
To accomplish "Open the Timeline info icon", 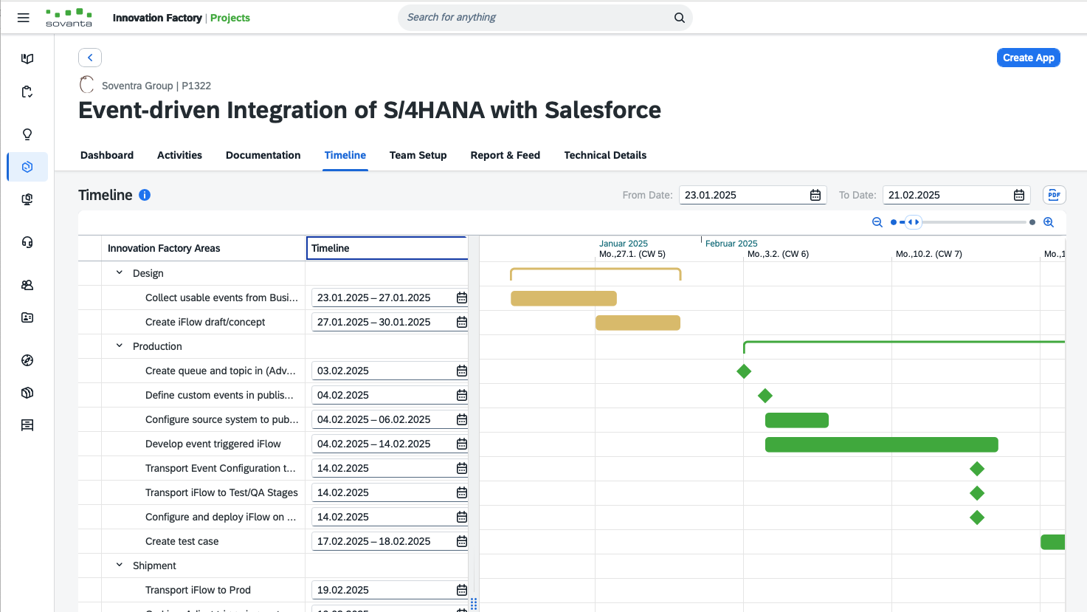I will (x=145, y=195).
